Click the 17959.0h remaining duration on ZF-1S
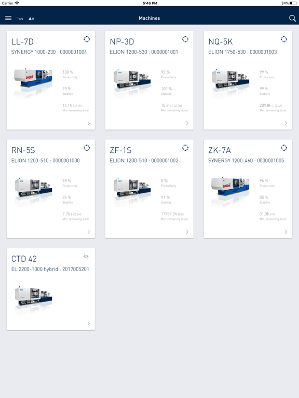The width and height of the screenshot is (299, 398). pyautogui.click(x=173, y=214)
